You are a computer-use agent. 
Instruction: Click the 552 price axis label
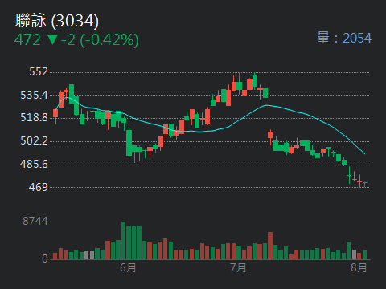[39, 71]
